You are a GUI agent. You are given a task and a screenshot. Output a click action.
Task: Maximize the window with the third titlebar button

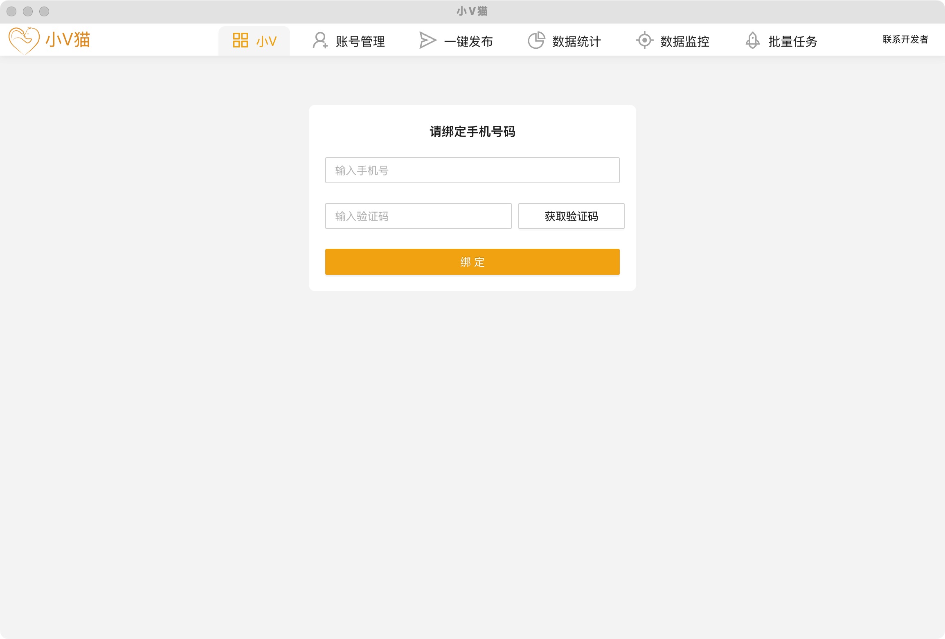(x=44, y=11)
